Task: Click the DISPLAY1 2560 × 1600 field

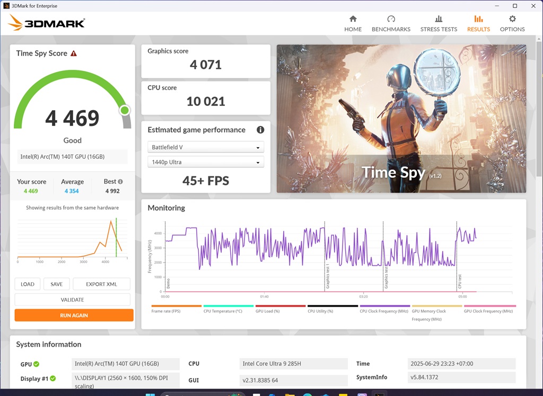Action: [x=126, y=381]
